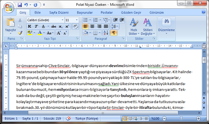209x124 pixels.
Task: Redo the last action
Action: [35, 5]
